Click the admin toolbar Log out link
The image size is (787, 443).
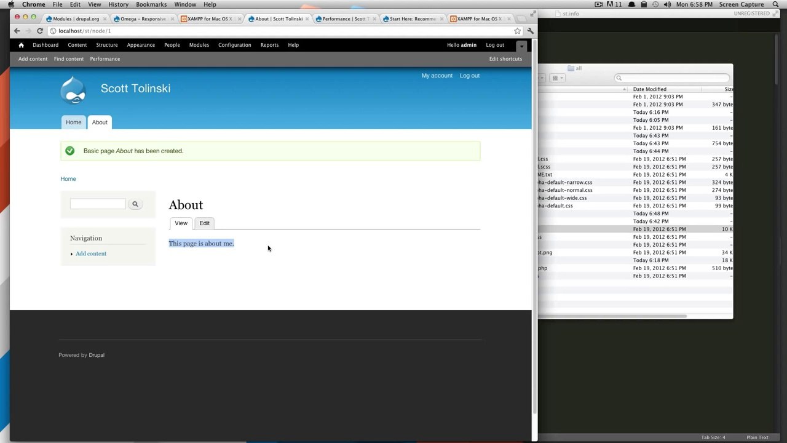(495, 45)
